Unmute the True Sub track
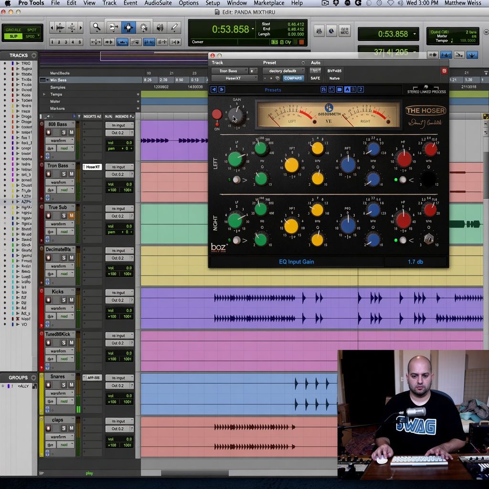Image resolution: width=489 pixels, height=489 pixels. click(x=72, y=215)
